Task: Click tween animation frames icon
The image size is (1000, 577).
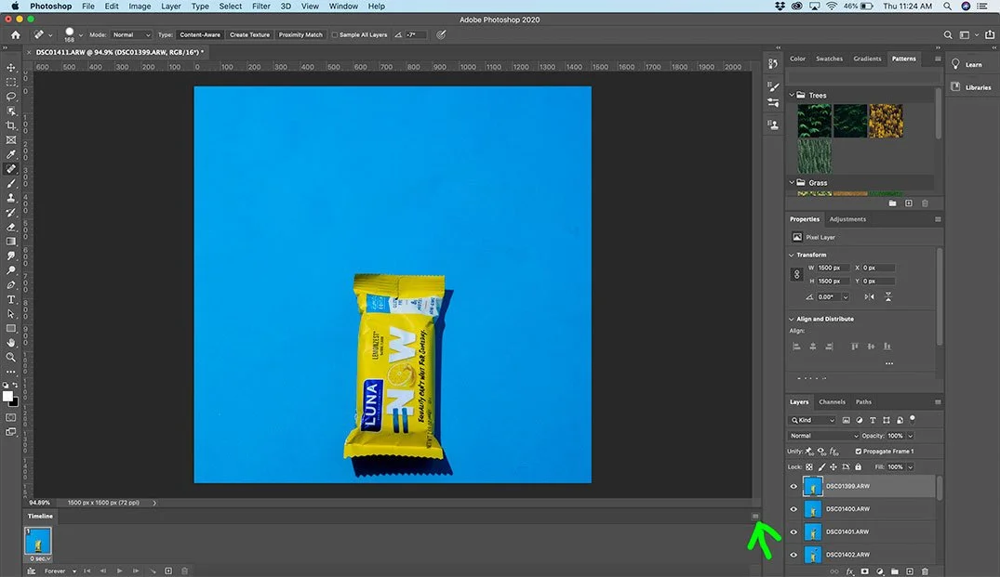Action: [153, 571]
